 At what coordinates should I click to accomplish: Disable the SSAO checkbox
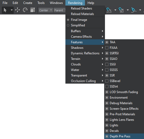(x=107, y=59)
